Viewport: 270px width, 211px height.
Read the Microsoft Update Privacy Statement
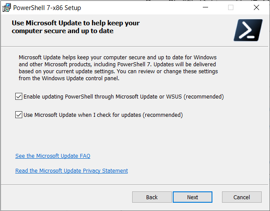72,171
